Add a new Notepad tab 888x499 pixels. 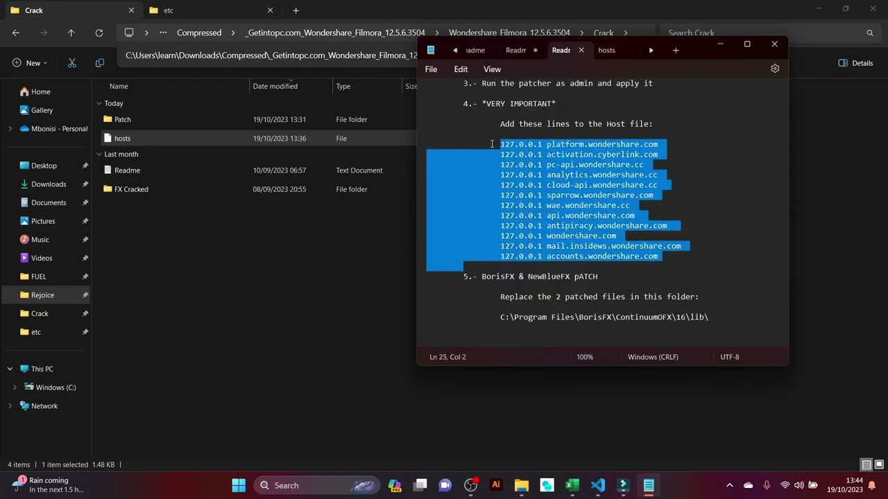click(676, 50)
